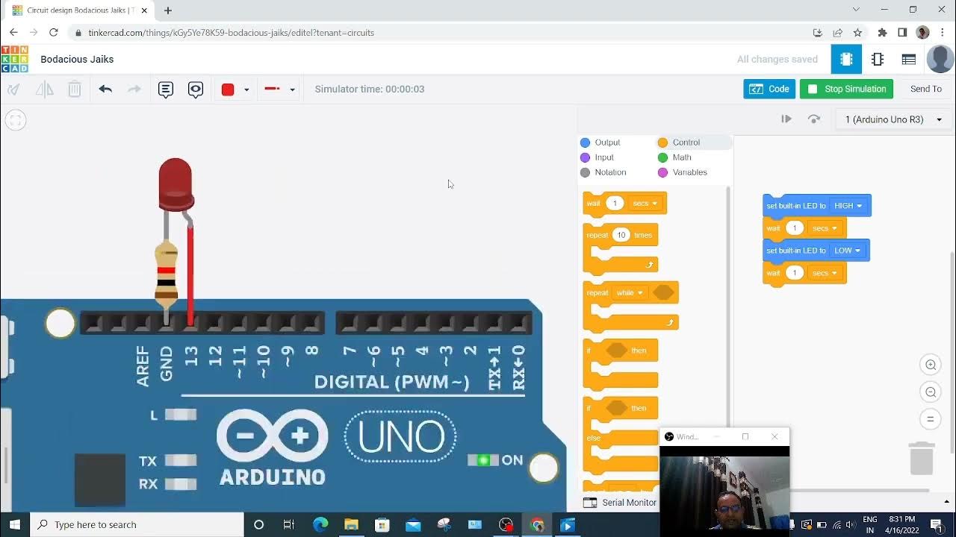Open the component list view icon
The image size is (956, 537).
[x=909, y=60]
